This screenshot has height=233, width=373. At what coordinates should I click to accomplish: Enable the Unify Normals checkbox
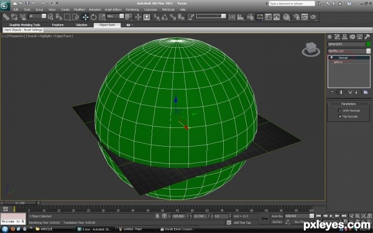(339, 111)
